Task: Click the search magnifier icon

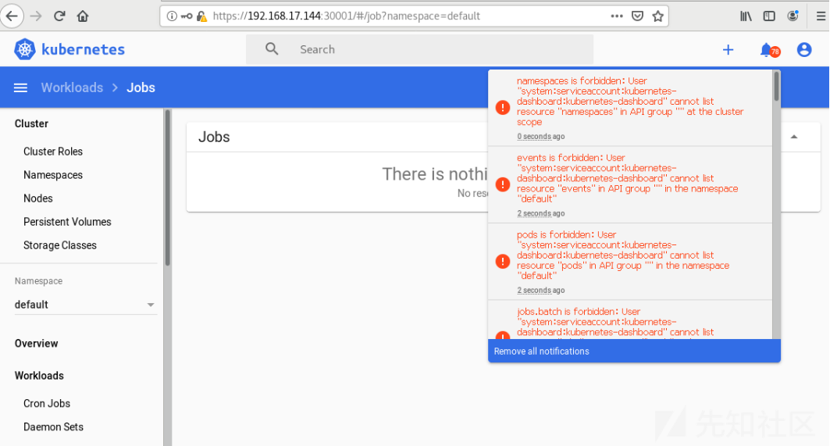Action: pos(272,49)
